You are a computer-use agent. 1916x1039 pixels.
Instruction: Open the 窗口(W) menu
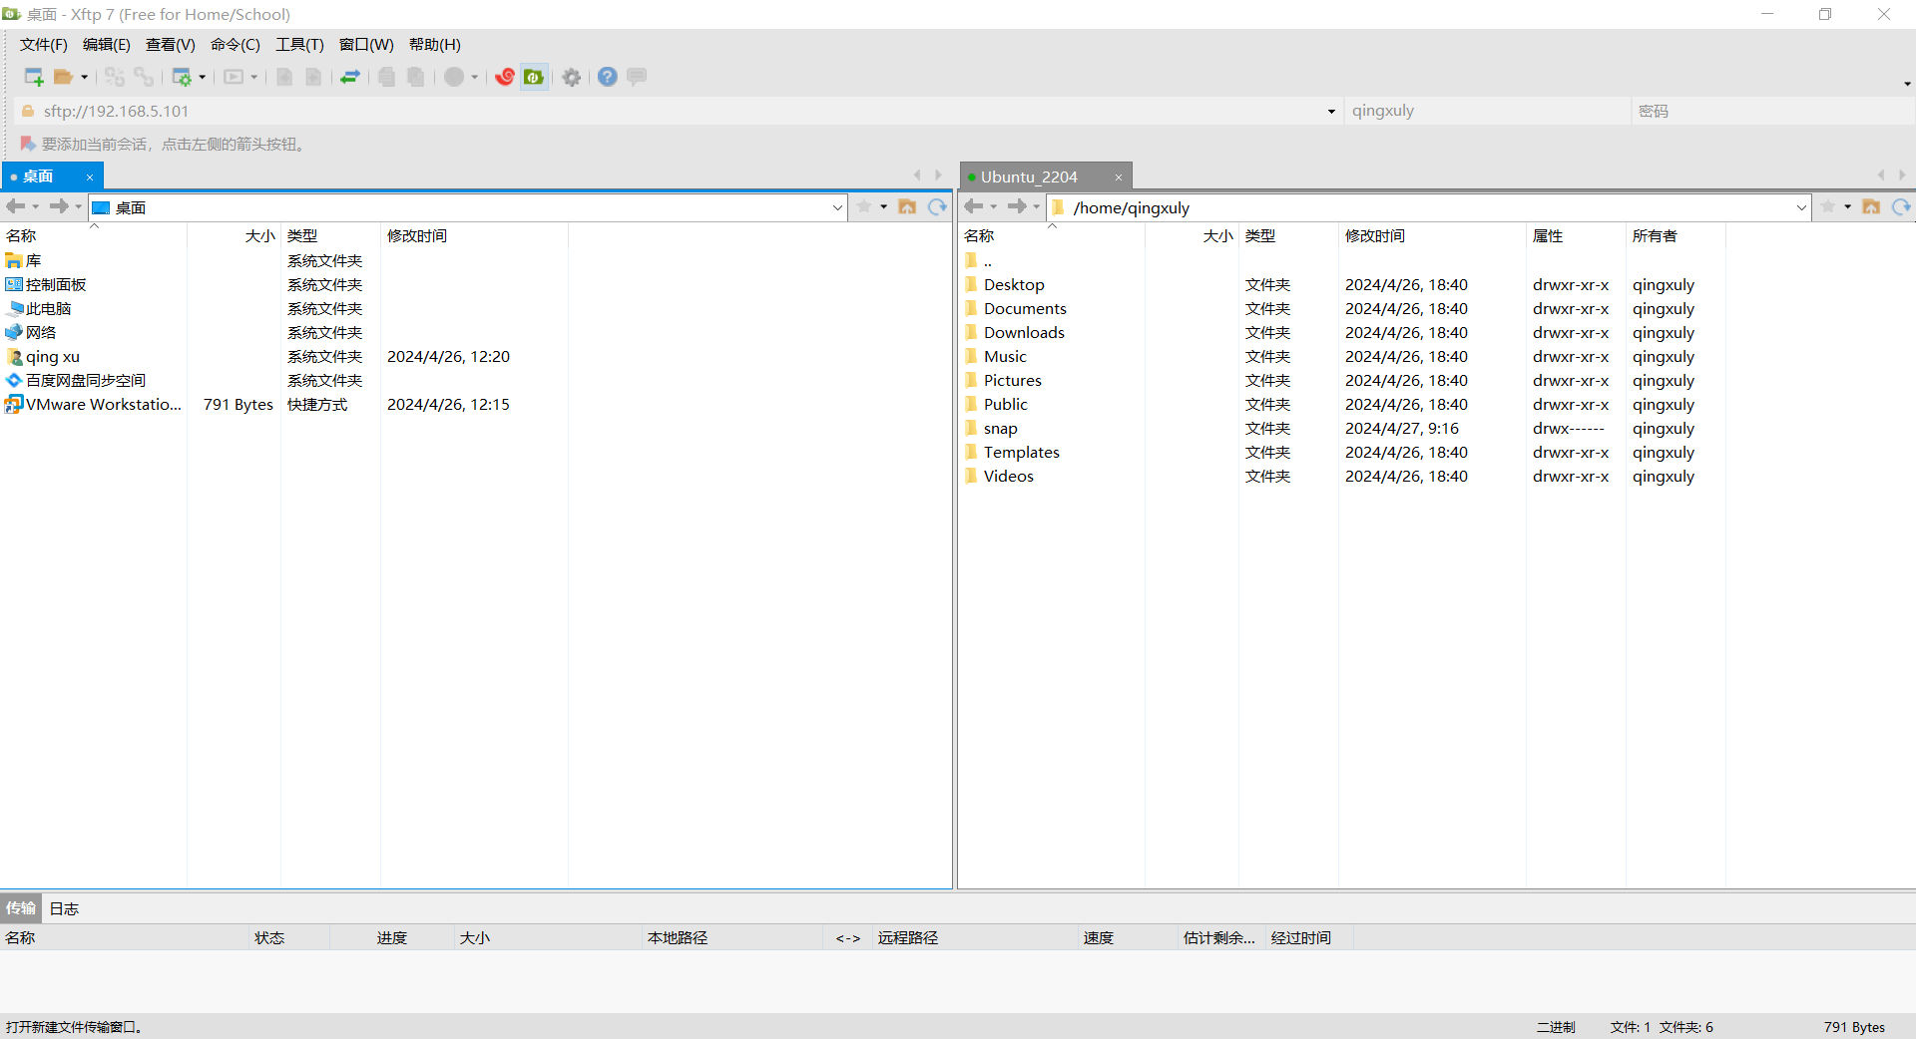point(366,45)
